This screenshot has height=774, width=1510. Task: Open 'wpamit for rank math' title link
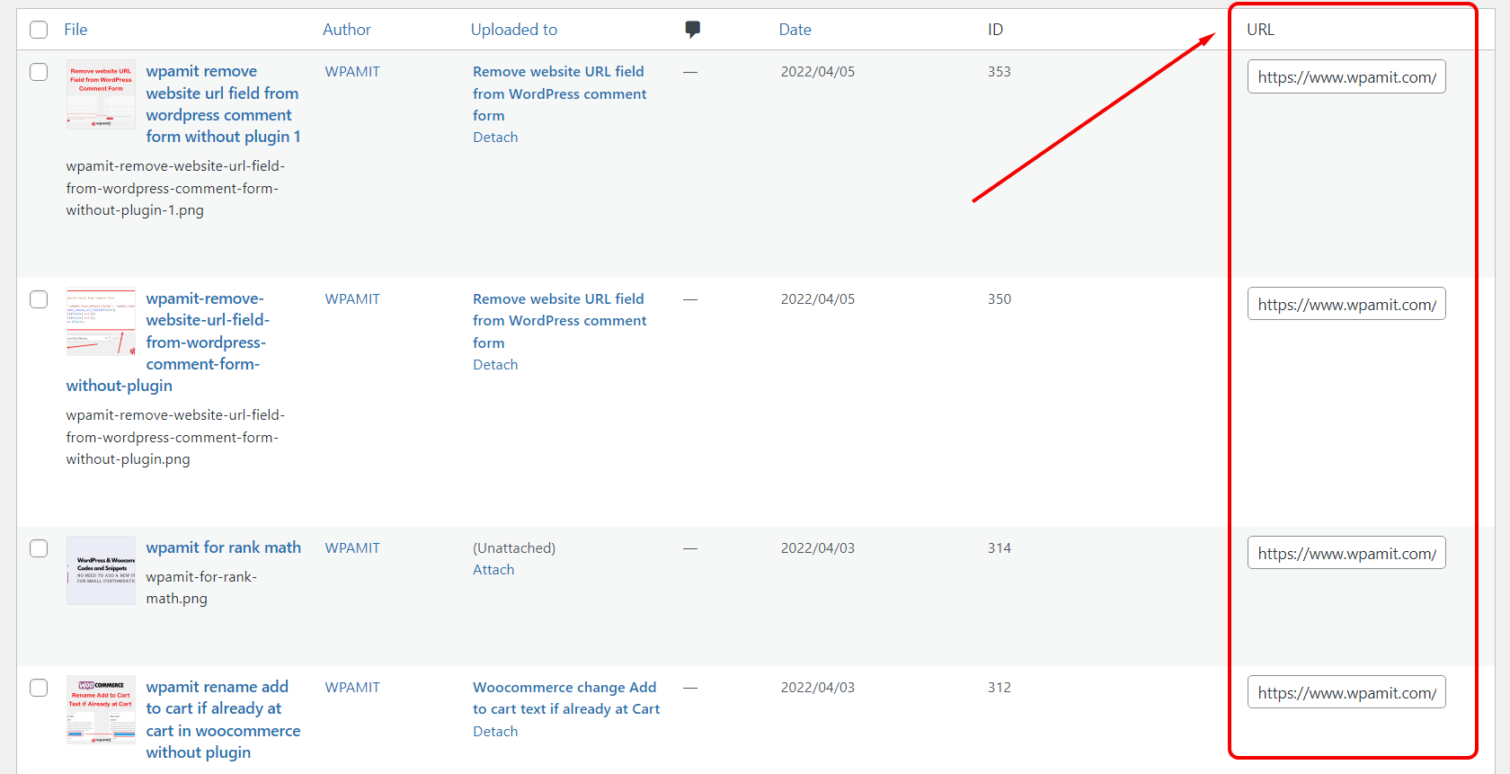pyautogui.click(x=224, y=547)
